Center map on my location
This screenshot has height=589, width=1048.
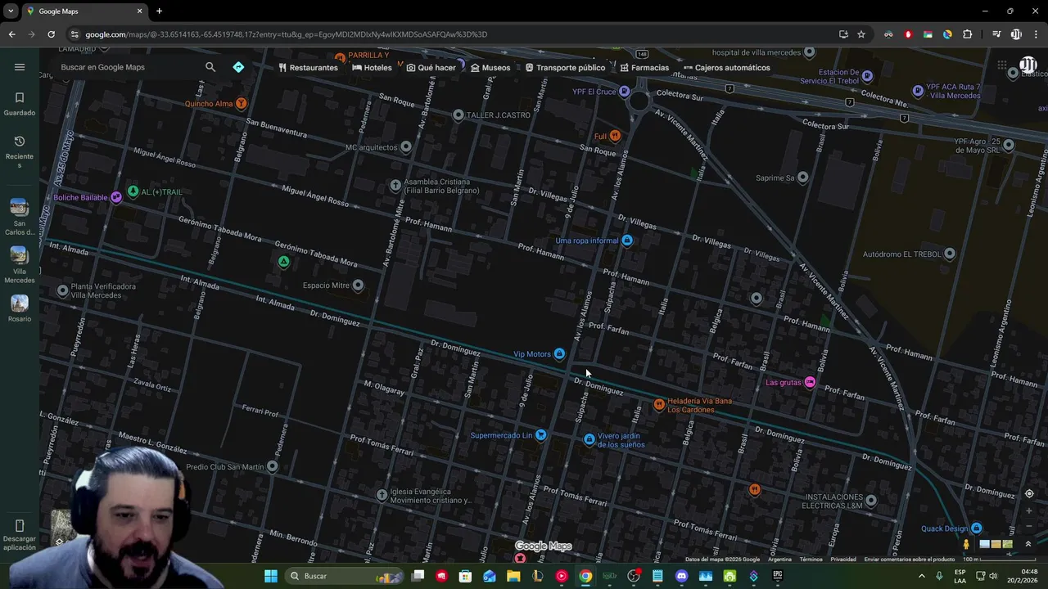[x=1029, y=493]
